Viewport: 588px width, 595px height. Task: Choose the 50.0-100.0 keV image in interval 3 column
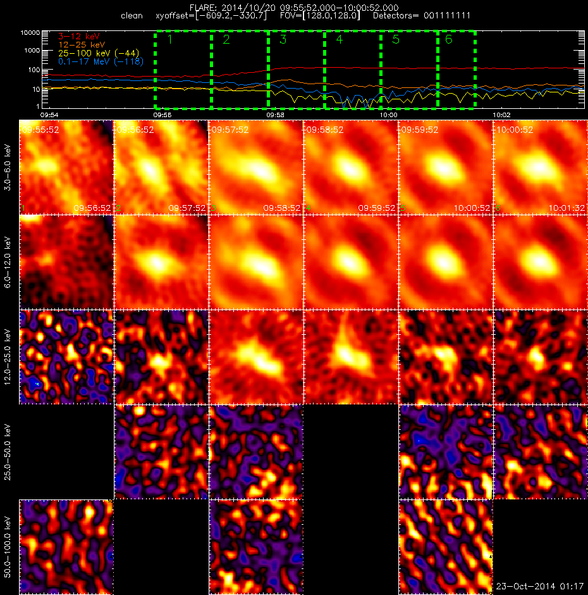point(256,547)
